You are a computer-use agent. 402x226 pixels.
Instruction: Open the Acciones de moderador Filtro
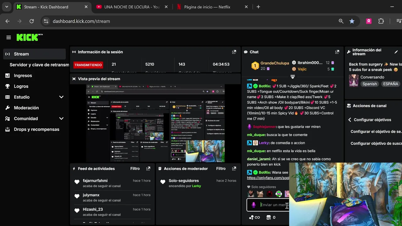221,169
